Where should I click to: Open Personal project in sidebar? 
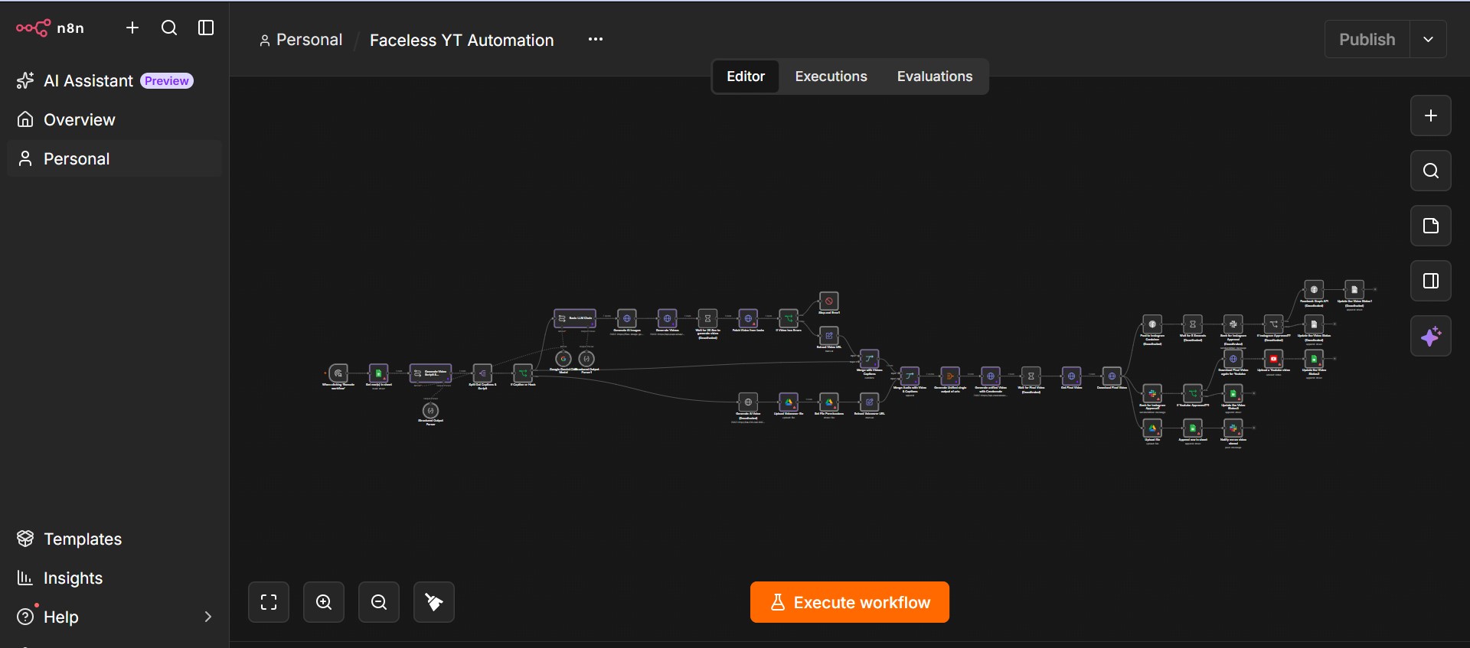pyautogui.click(x=114, y=159)
